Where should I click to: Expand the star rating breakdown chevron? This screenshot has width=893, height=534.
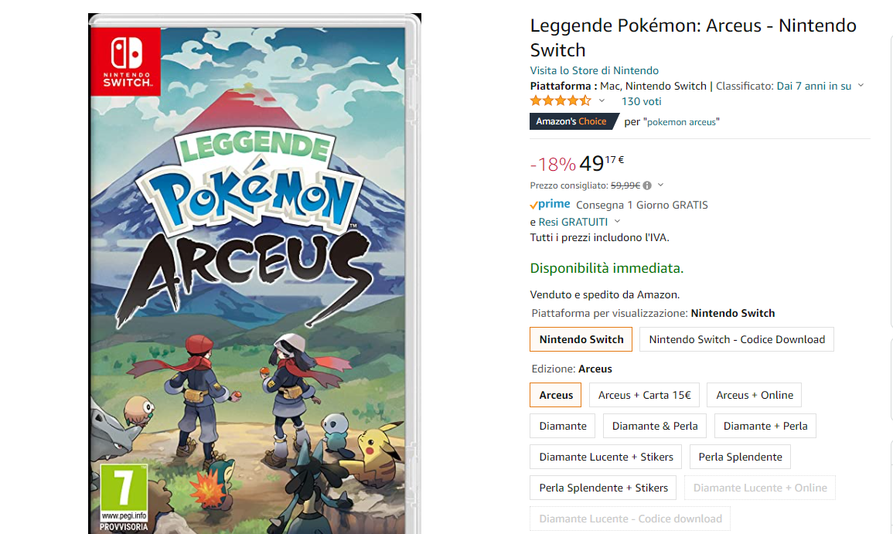tap(602, 100)
